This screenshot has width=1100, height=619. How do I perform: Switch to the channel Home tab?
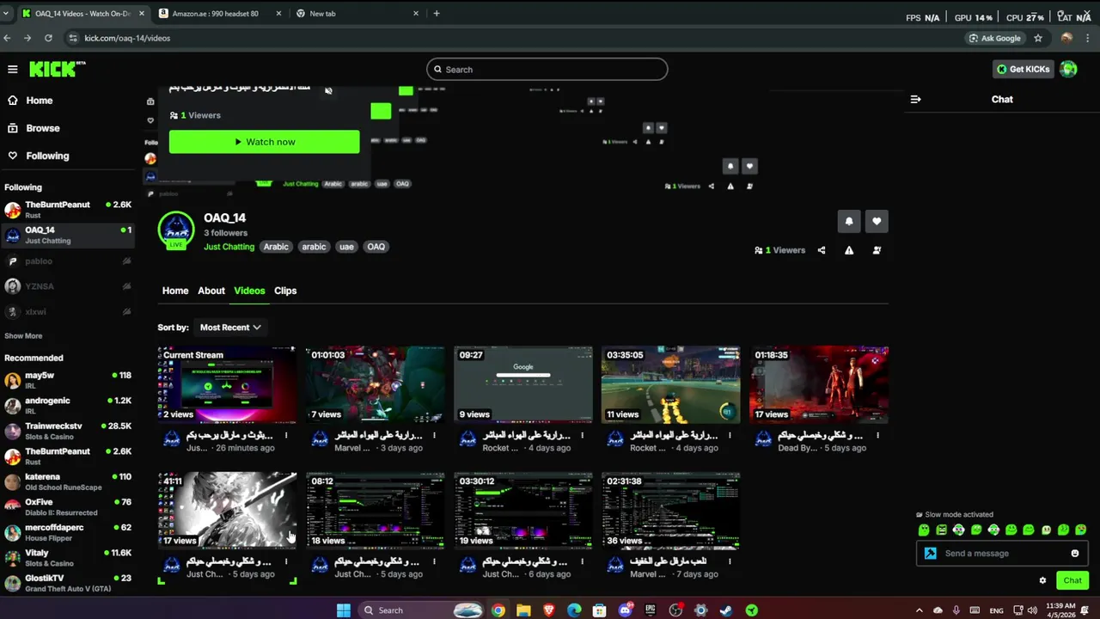pyautogui.click(x=175, y=291)
